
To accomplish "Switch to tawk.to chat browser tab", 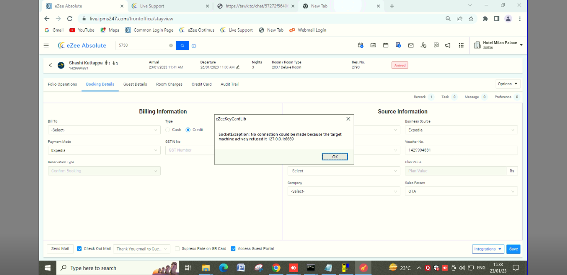I will [x=256, y=6].
